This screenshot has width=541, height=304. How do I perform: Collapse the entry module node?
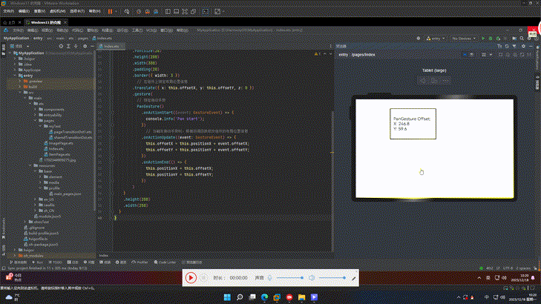[x=15, y=76]
